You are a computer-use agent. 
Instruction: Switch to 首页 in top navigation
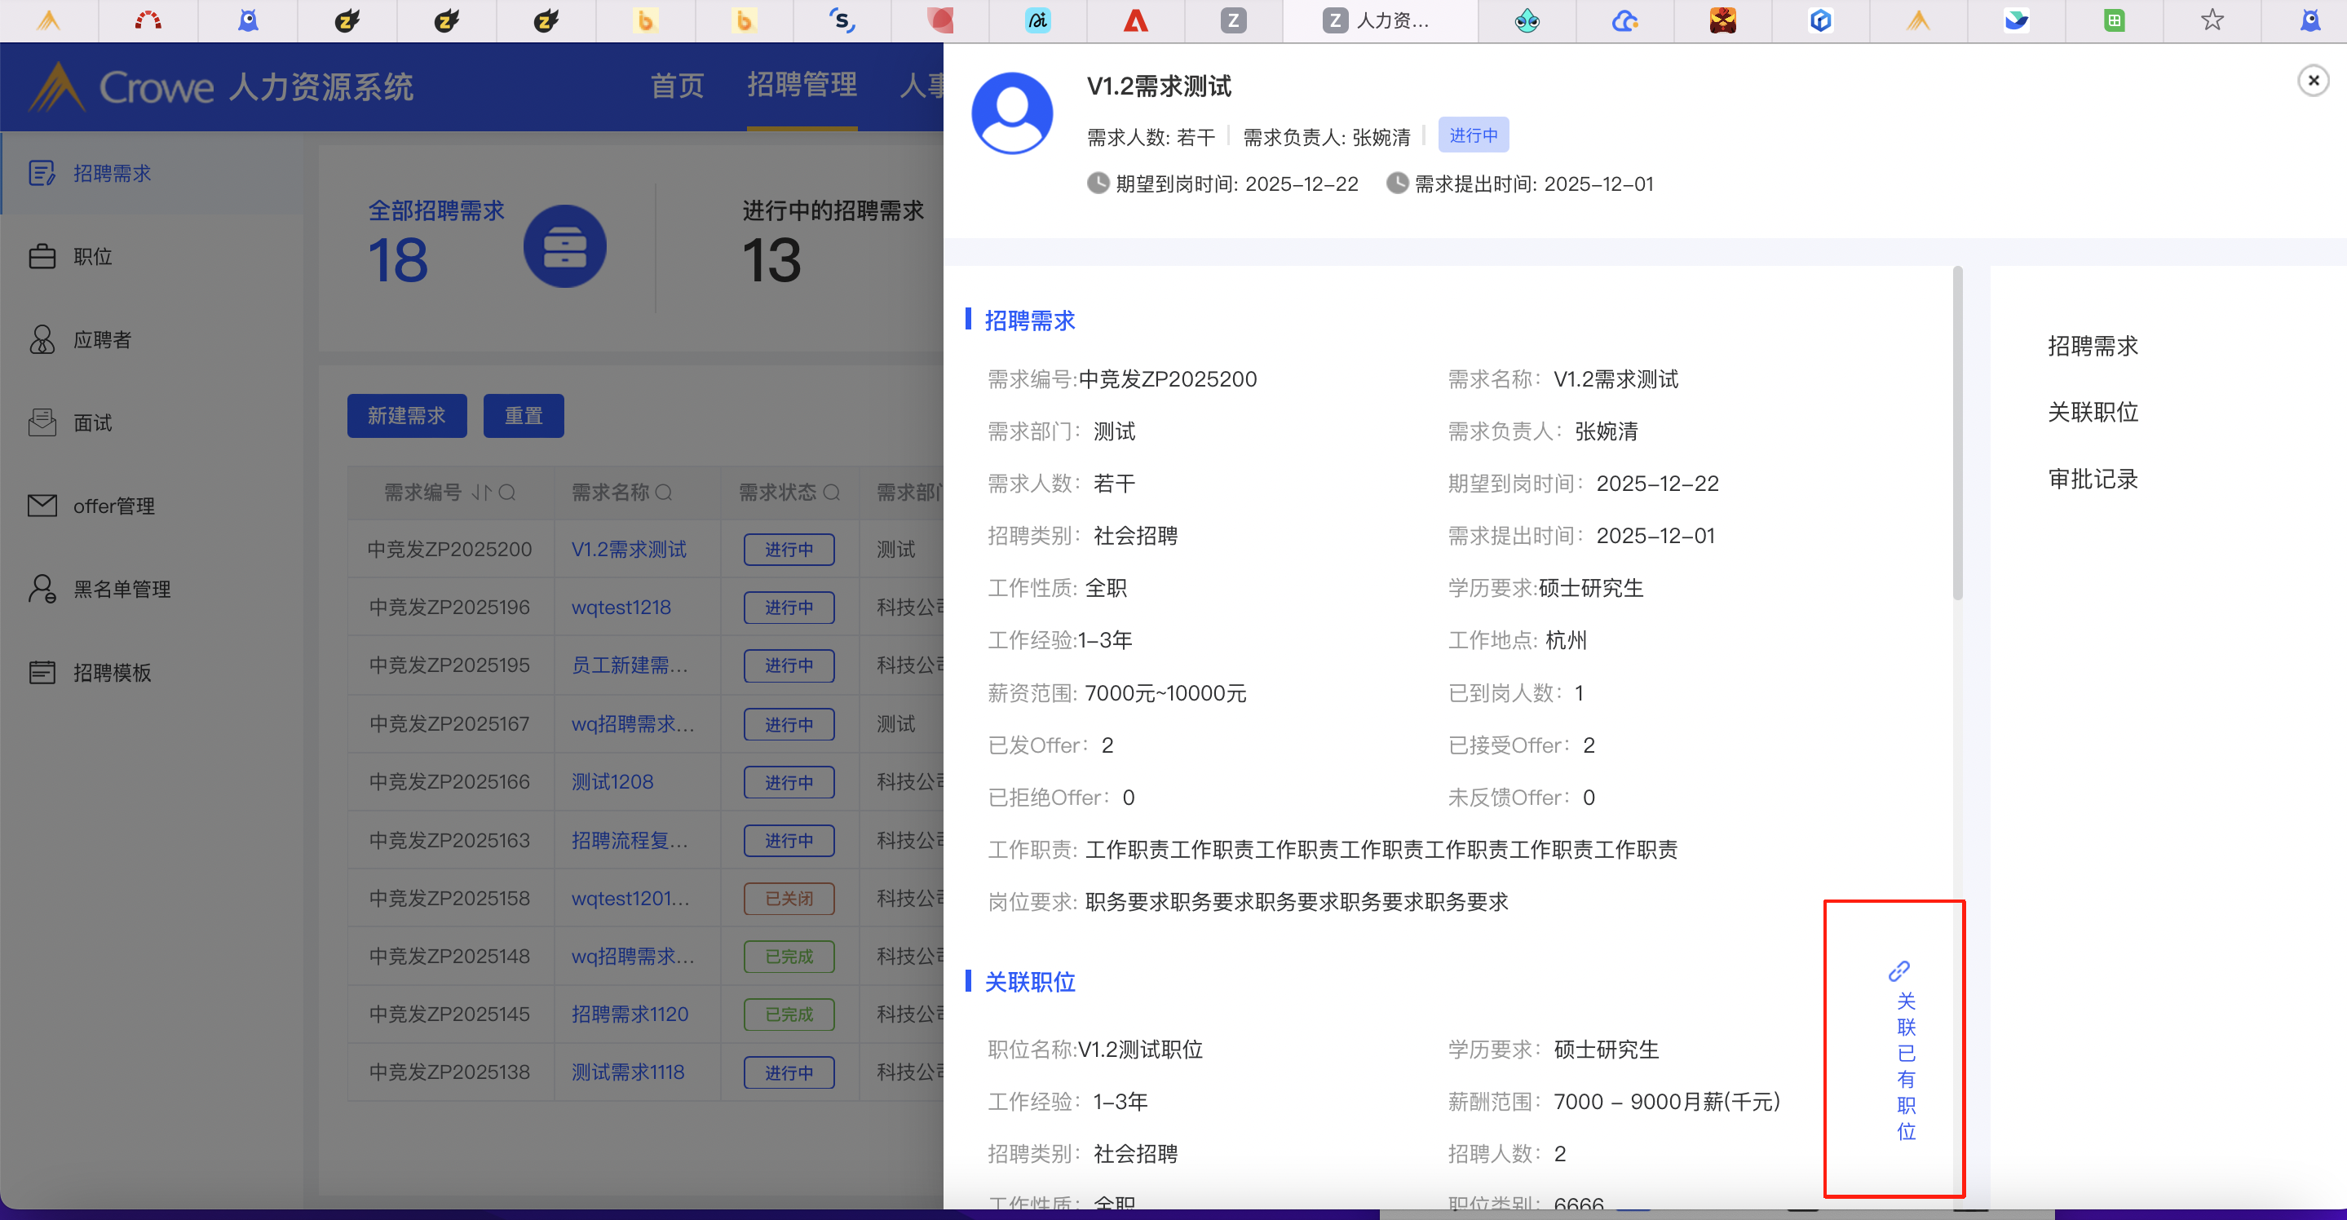[677, 86]
